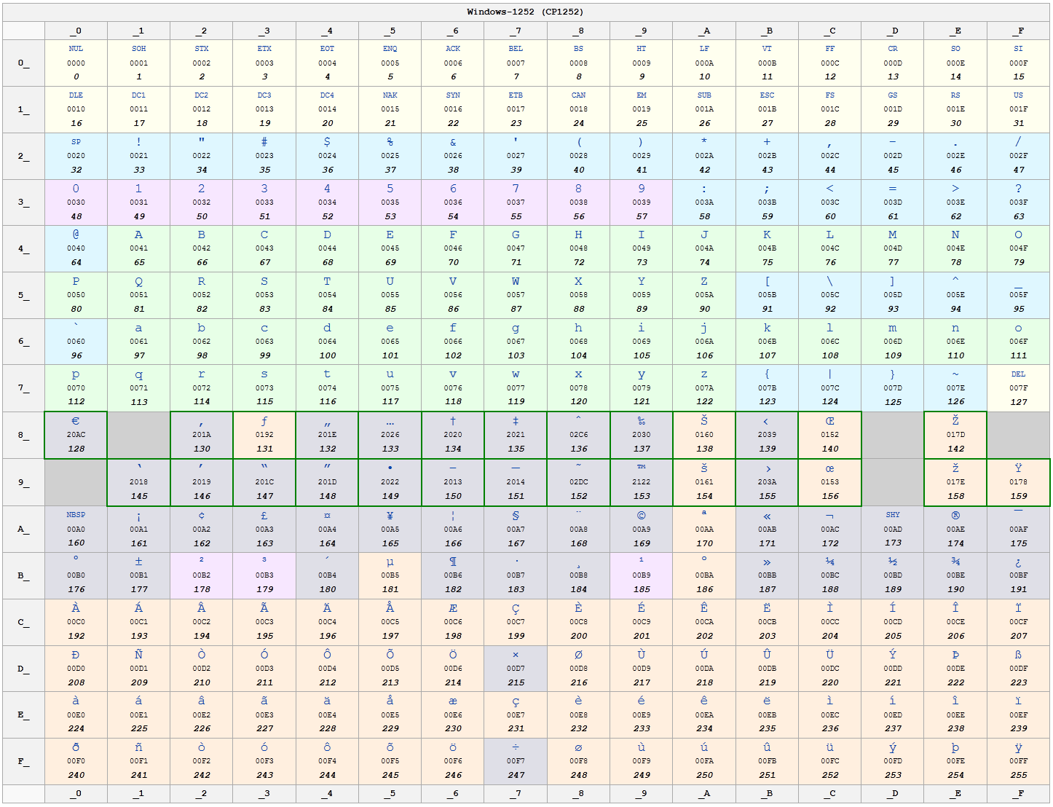Screen dimensions: 1053x807
Task: Click the inverted question mark ¿ link
Action: coord(1018,562)
